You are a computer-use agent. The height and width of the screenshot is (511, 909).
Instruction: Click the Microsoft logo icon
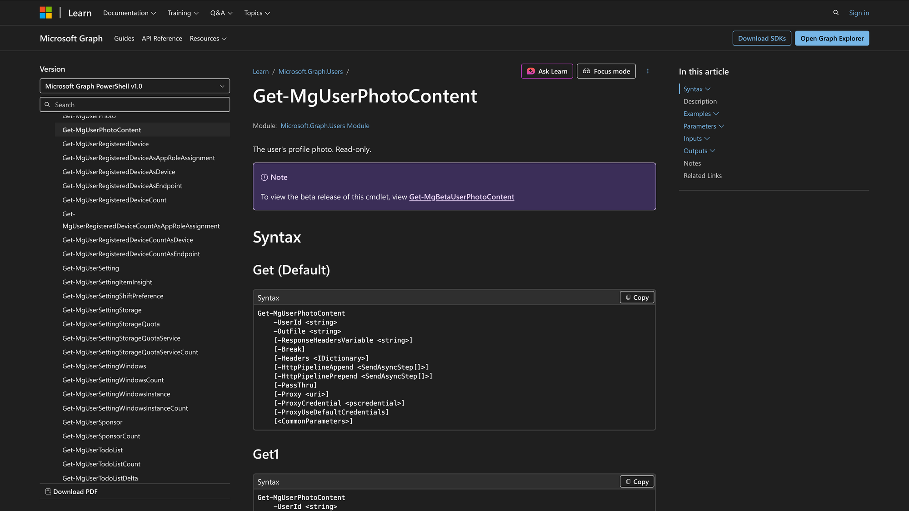[x=45, y=12]
